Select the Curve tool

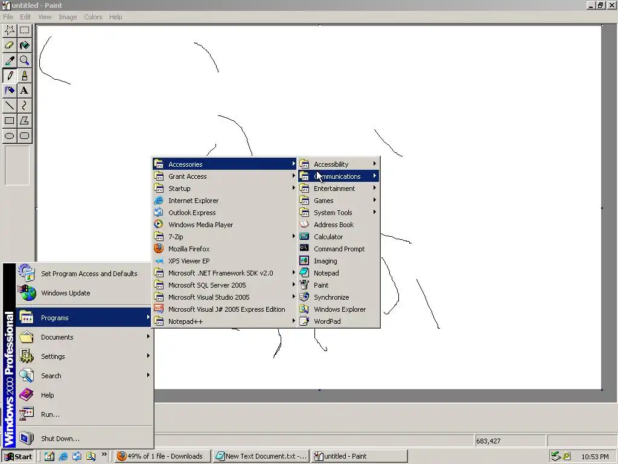pos(24,105)
